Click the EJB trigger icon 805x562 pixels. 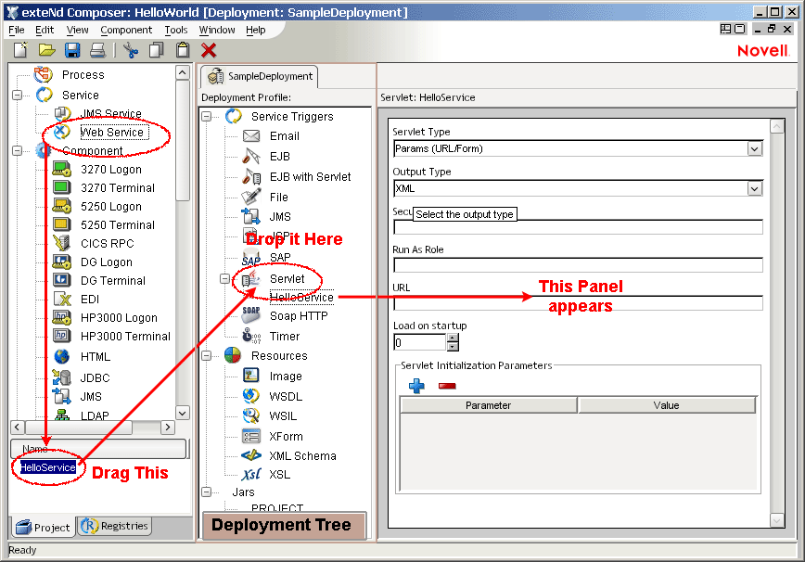coord(251,156)
